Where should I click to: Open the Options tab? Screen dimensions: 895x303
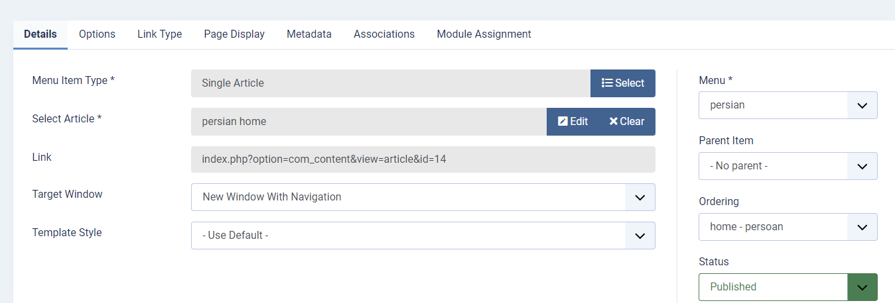97,34
